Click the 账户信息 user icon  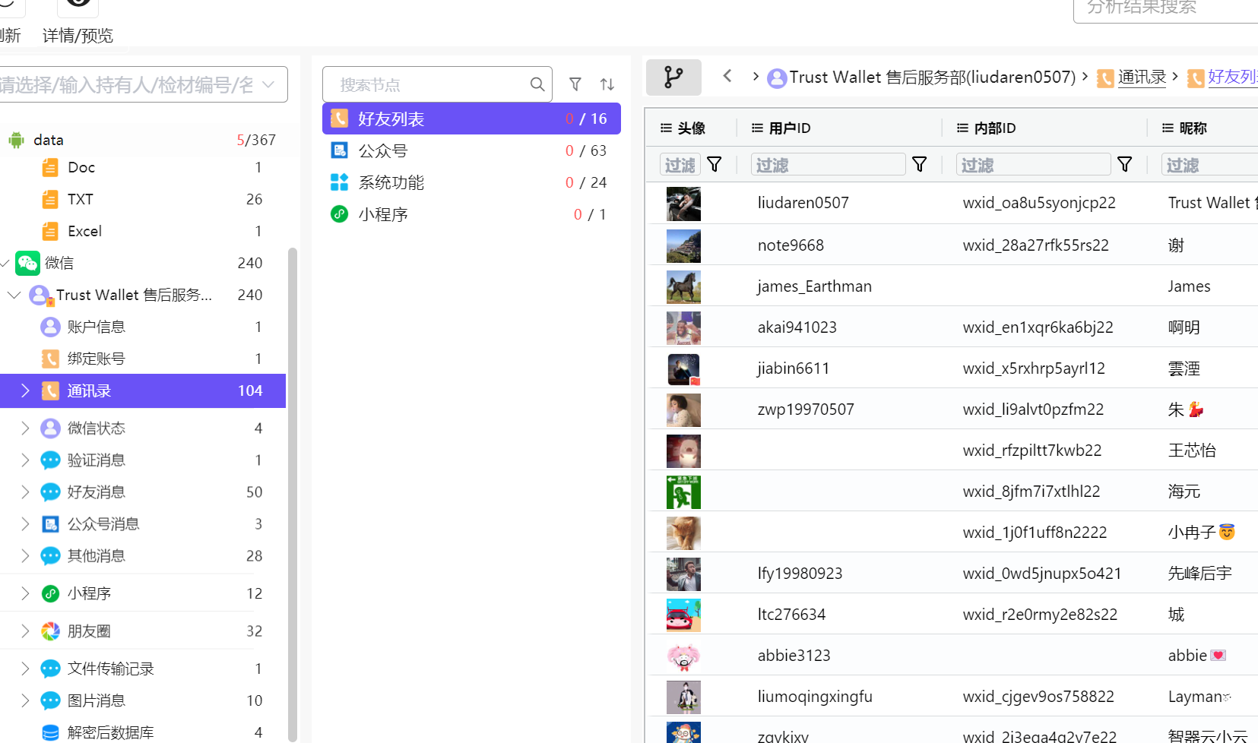coord(50,327)
